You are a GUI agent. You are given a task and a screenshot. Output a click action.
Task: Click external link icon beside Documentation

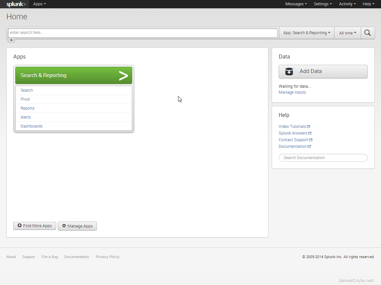(x=309, y=146)
